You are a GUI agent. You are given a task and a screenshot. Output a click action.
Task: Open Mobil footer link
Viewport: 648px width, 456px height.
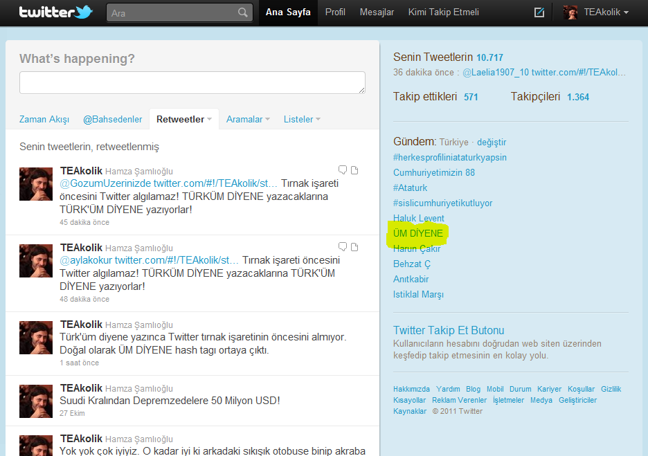pyautogui.click(x=495, y=389)
